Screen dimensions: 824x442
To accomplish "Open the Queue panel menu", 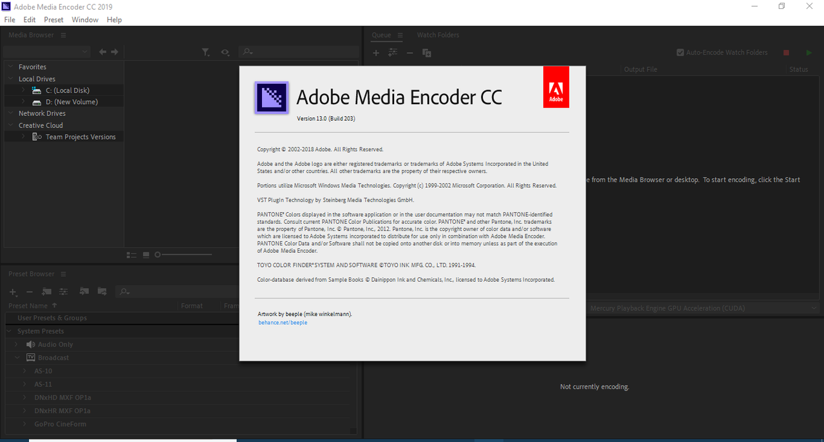I will (400, 35).
